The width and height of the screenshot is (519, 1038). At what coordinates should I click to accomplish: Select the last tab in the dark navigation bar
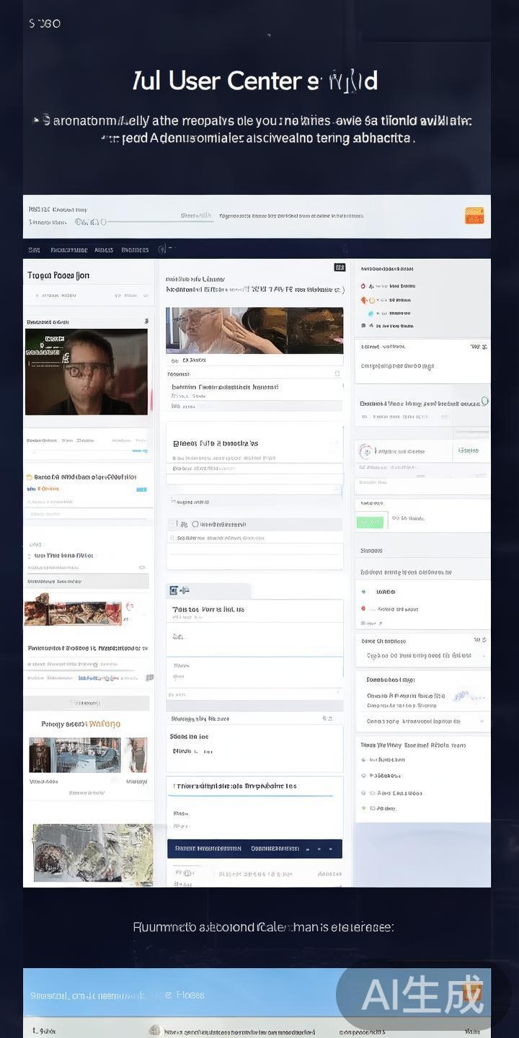pyautogui.click(x=135, y=250)
